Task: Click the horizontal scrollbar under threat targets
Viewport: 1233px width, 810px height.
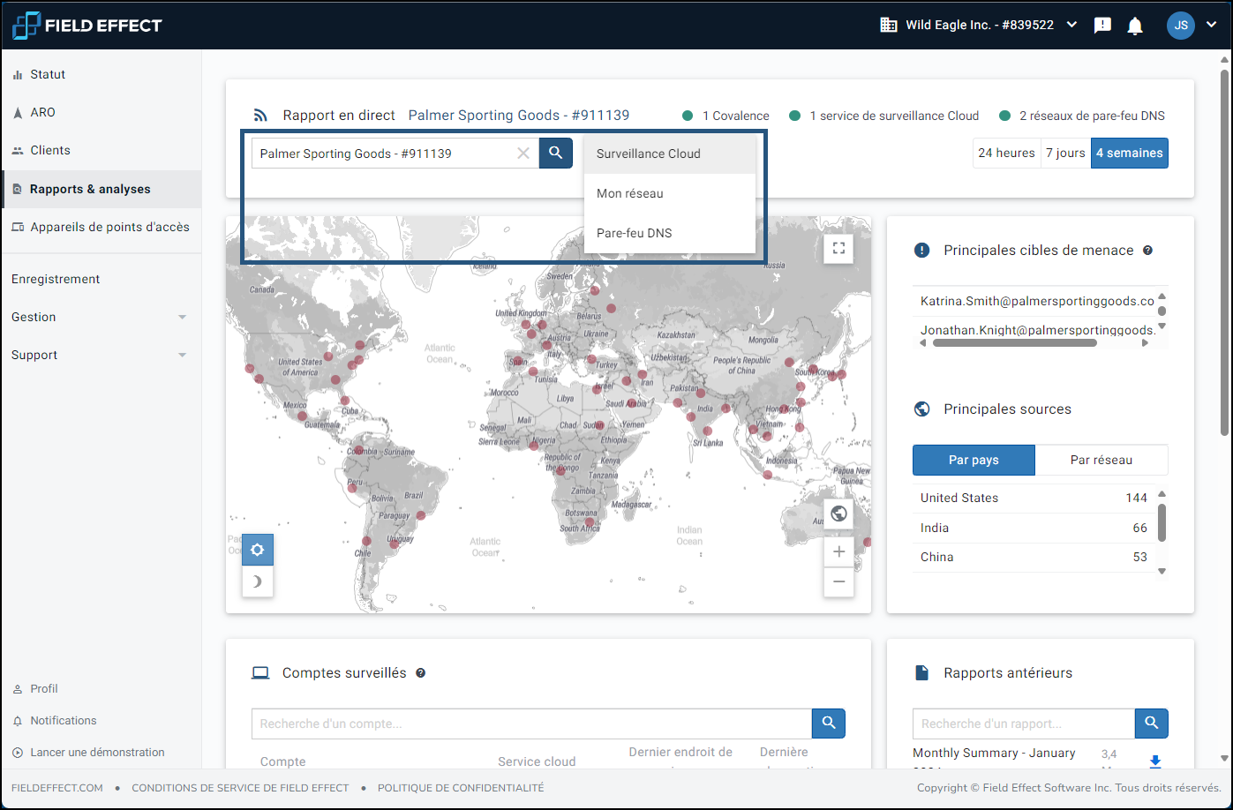Action: tap(1014, 342)
